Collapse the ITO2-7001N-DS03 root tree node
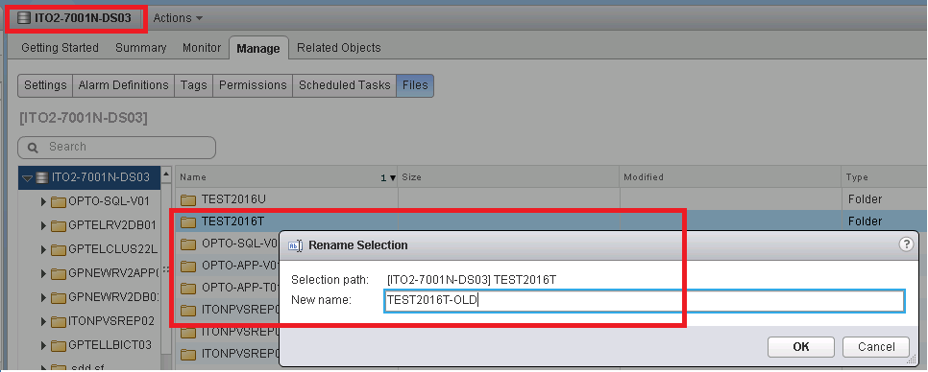Screen dimensions: 928x372 click(27, 177)
